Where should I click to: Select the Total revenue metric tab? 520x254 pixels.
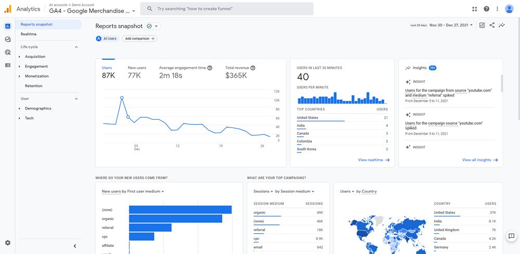point(240,72)
